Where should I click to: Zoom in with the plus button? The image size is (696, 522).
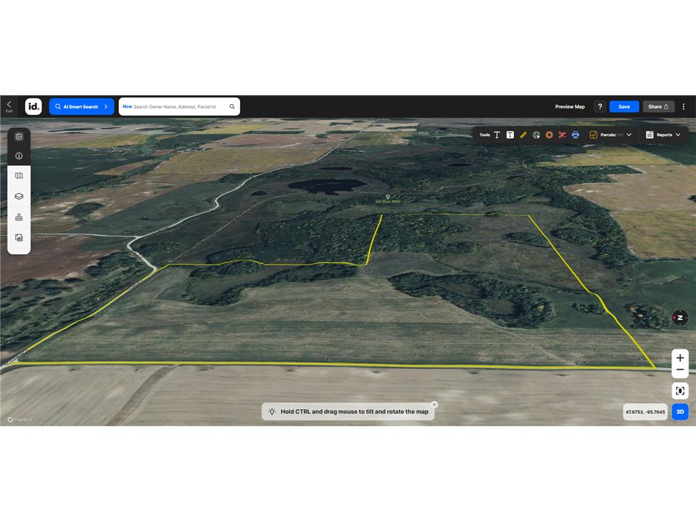[x=680, y=358]
